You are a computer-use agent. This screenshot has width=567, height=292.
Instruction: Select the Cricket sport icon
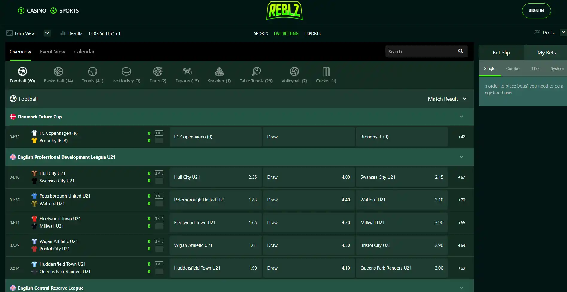326,71
